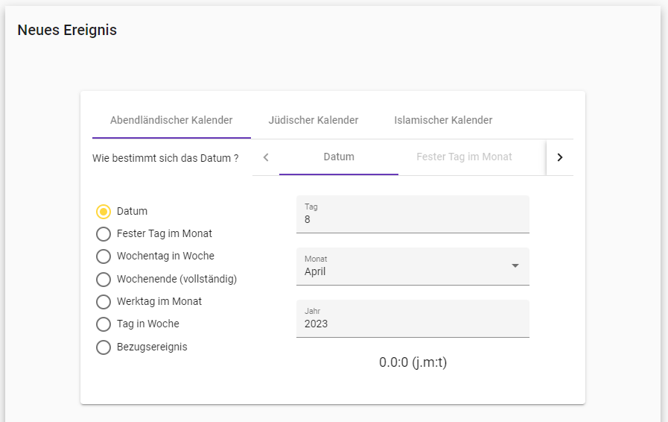This screenshot has height=422, width=668.
Task: Click the Neues Ereignis heading
Action: [67, 31]
